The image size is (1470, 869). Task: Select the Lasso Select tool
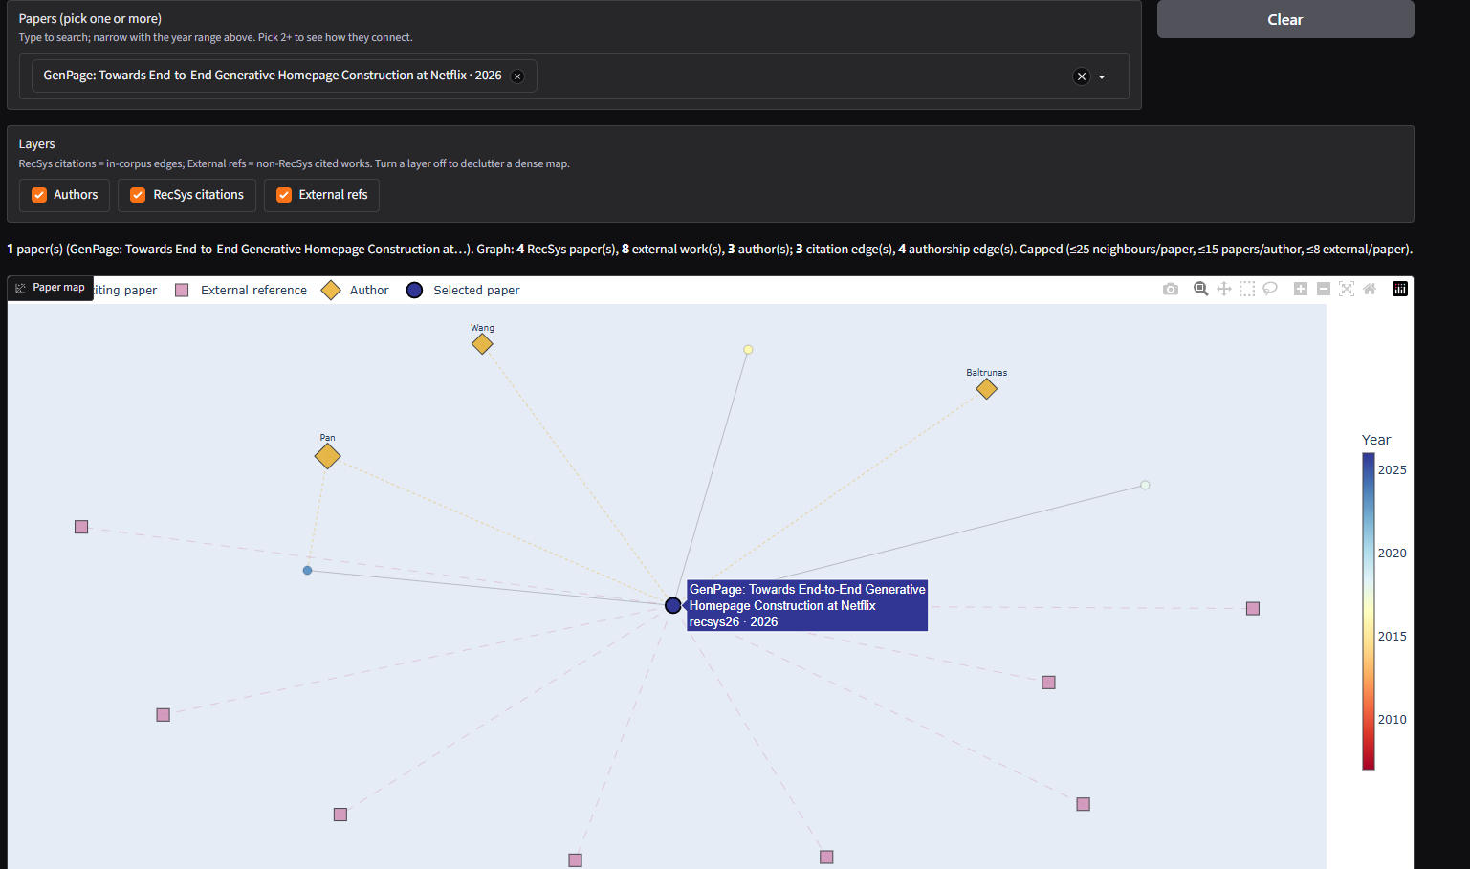point(1270,289)
